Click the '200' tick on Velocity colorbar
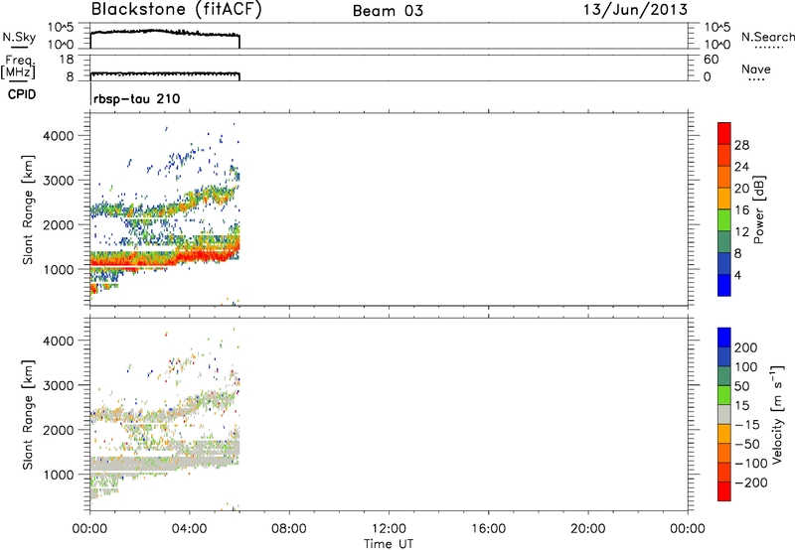 (x=746, y=347)
